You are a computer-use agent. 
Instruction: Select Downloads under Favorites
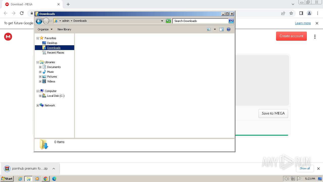[54, 48]
